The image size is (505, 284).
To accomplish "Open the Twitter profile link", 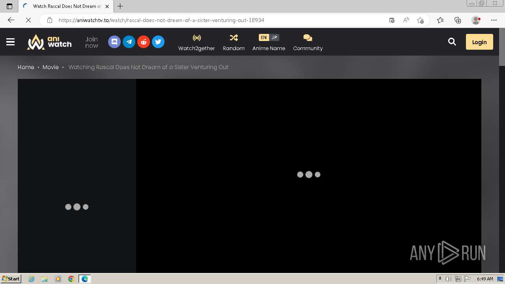I will pos(158,42).
